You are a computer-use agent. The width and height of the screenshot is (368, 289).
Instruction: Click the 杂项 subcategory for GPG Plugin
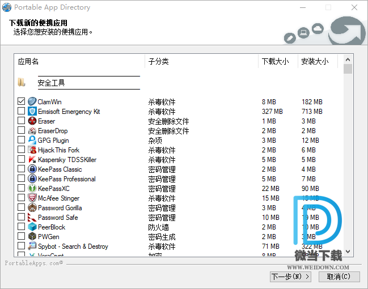pos(155,141)
